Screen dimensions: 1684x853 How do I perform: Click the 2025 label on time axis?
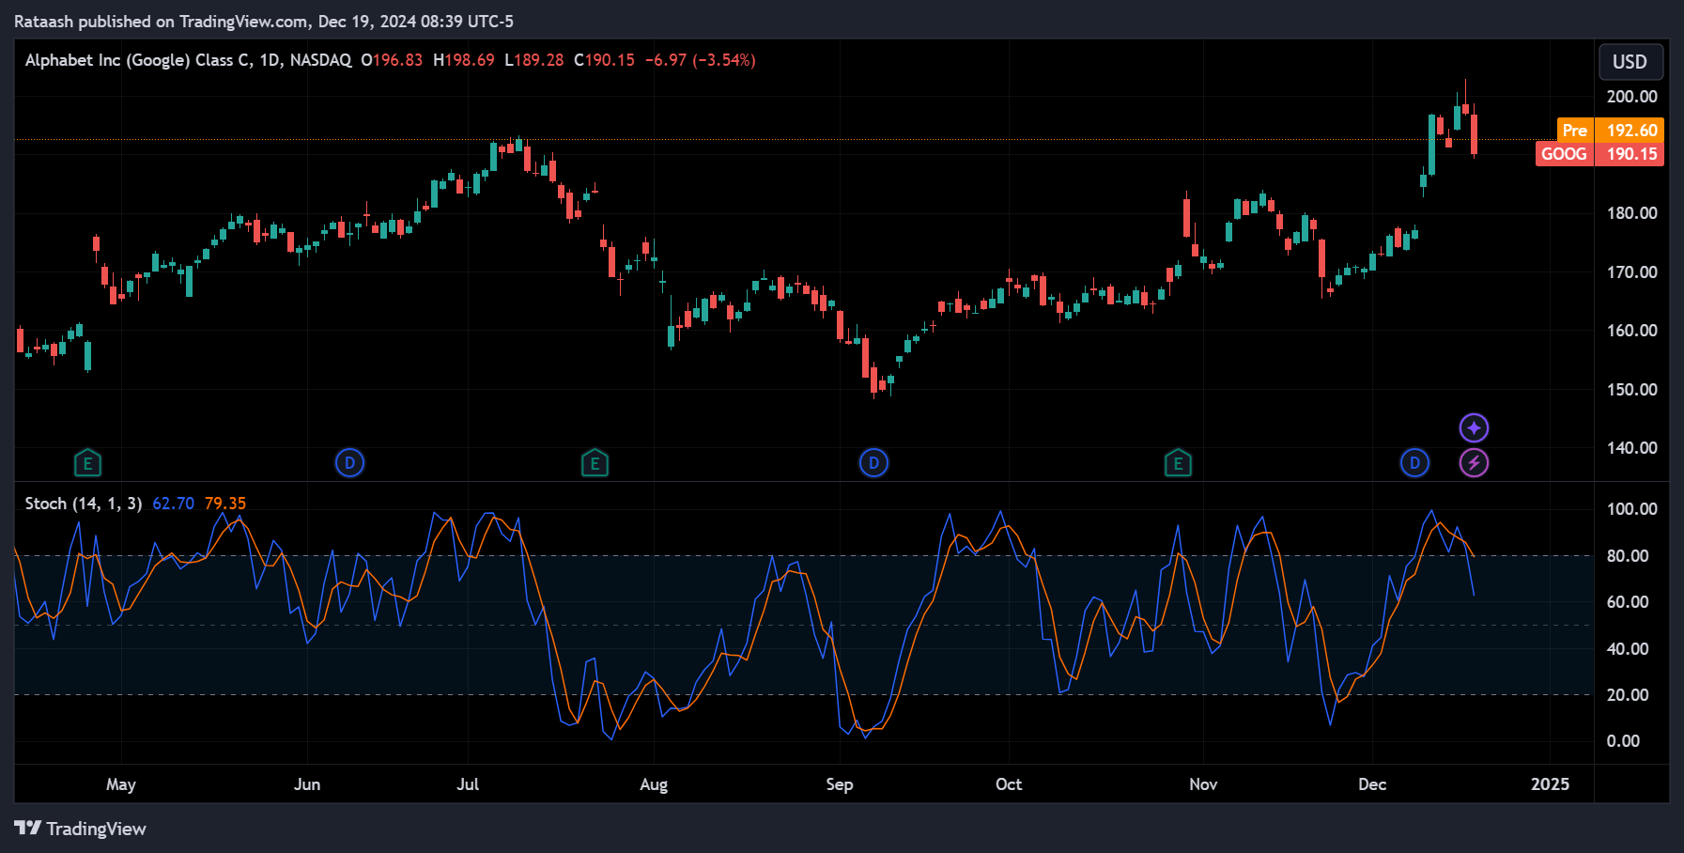1550,784
